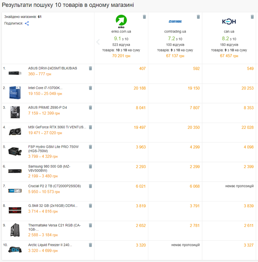258x262 pixels.
Task: Remove can.ua store column via trash icon
Action: (252, 17)
